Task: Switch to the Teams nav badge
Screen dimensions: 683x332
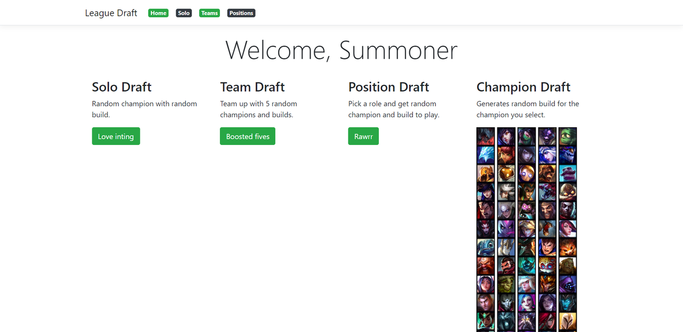Action: click(210, 13)
